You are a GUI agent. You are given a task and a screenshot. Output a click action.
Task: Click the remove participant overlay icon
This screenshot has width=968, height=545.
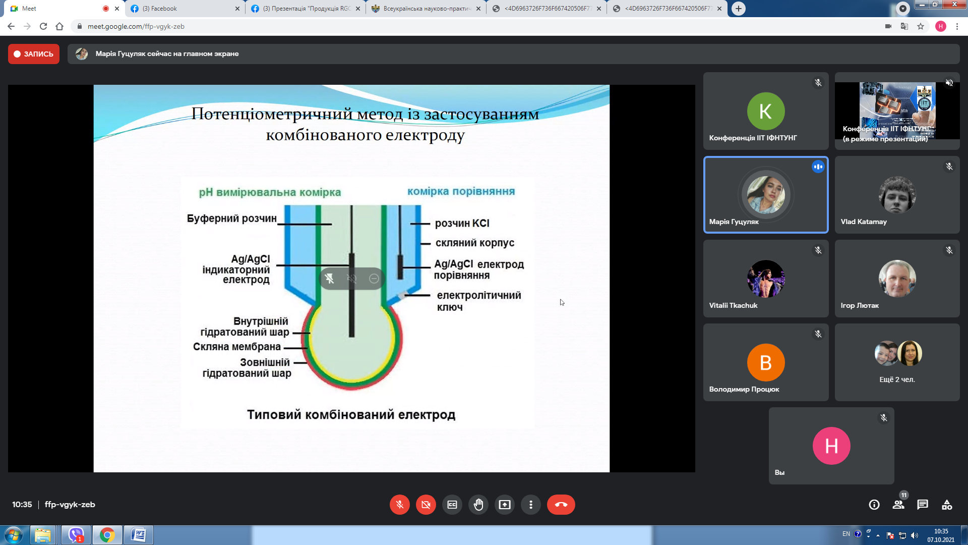click(374, 279)
